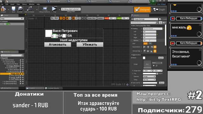Set Vertical Alignment to fill

pos(155,51)
